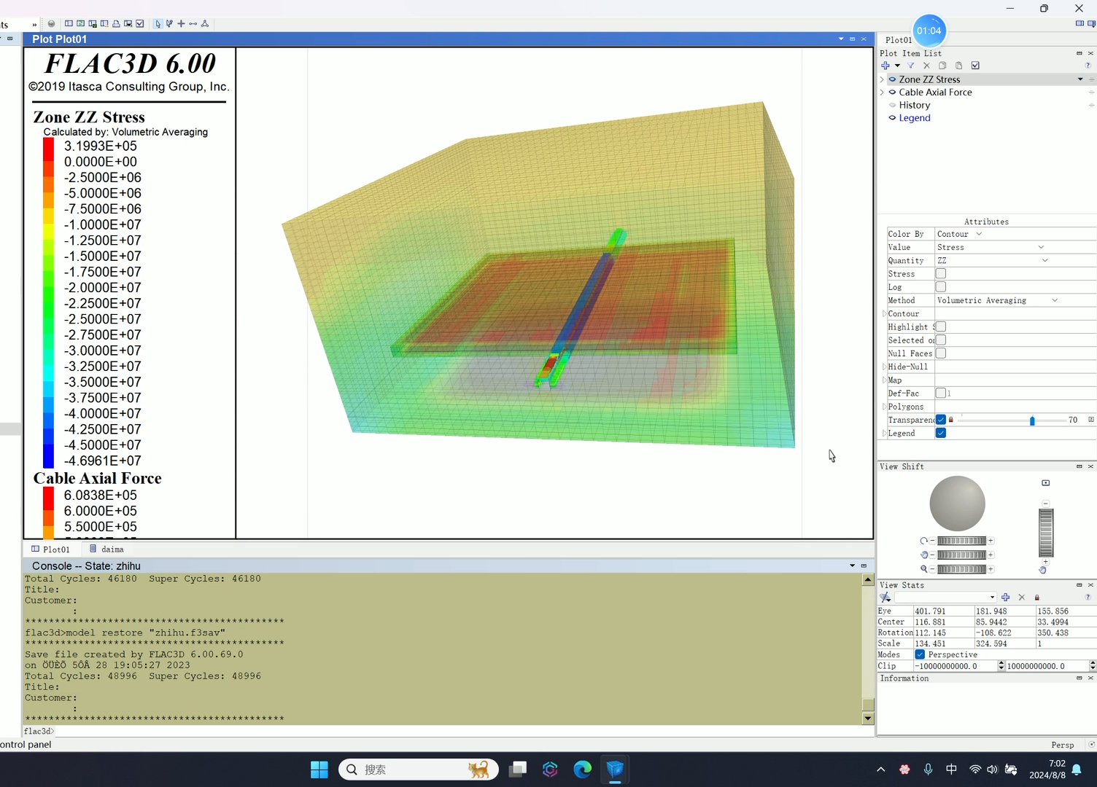Uncheck the Legend attribute checkbox

(x=941, y=433)
